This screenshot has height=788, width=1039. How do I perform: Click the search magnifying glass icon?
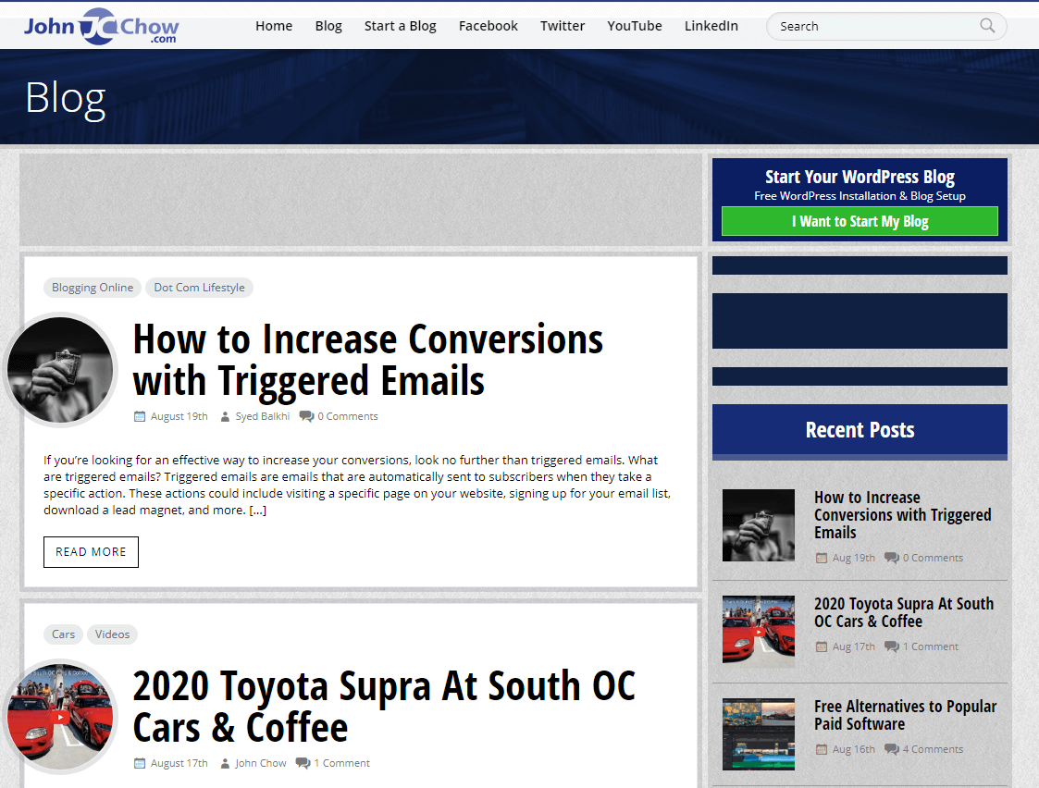pyautogui.click(x=987, y=26)
